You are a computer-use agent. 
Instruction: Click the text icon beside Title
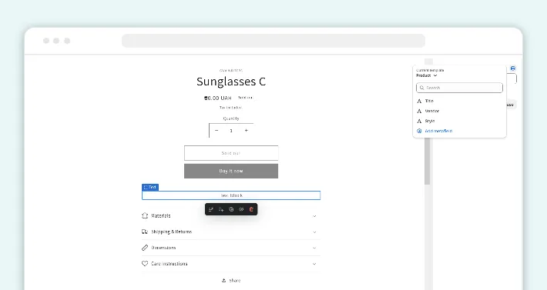coord(419,101)
